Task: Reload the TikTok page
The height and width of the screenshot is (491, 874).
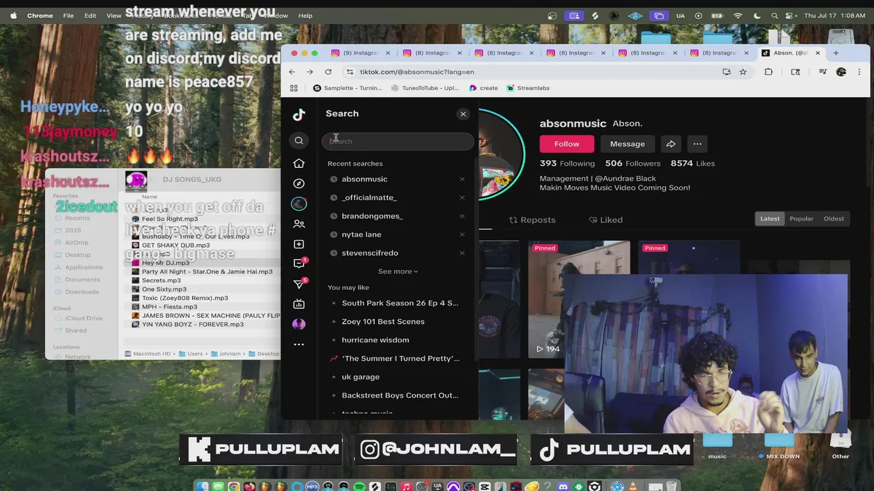Action: click(328, 72)
